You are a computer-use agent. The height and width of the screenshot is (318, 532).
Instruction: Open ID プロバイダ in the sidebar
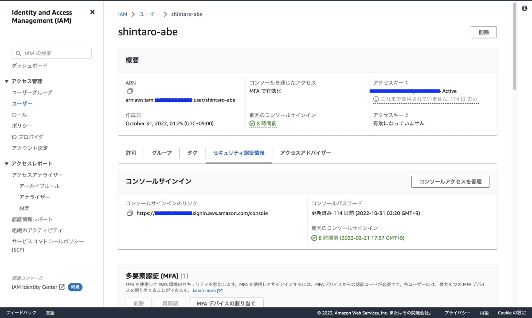click(27, 137)
